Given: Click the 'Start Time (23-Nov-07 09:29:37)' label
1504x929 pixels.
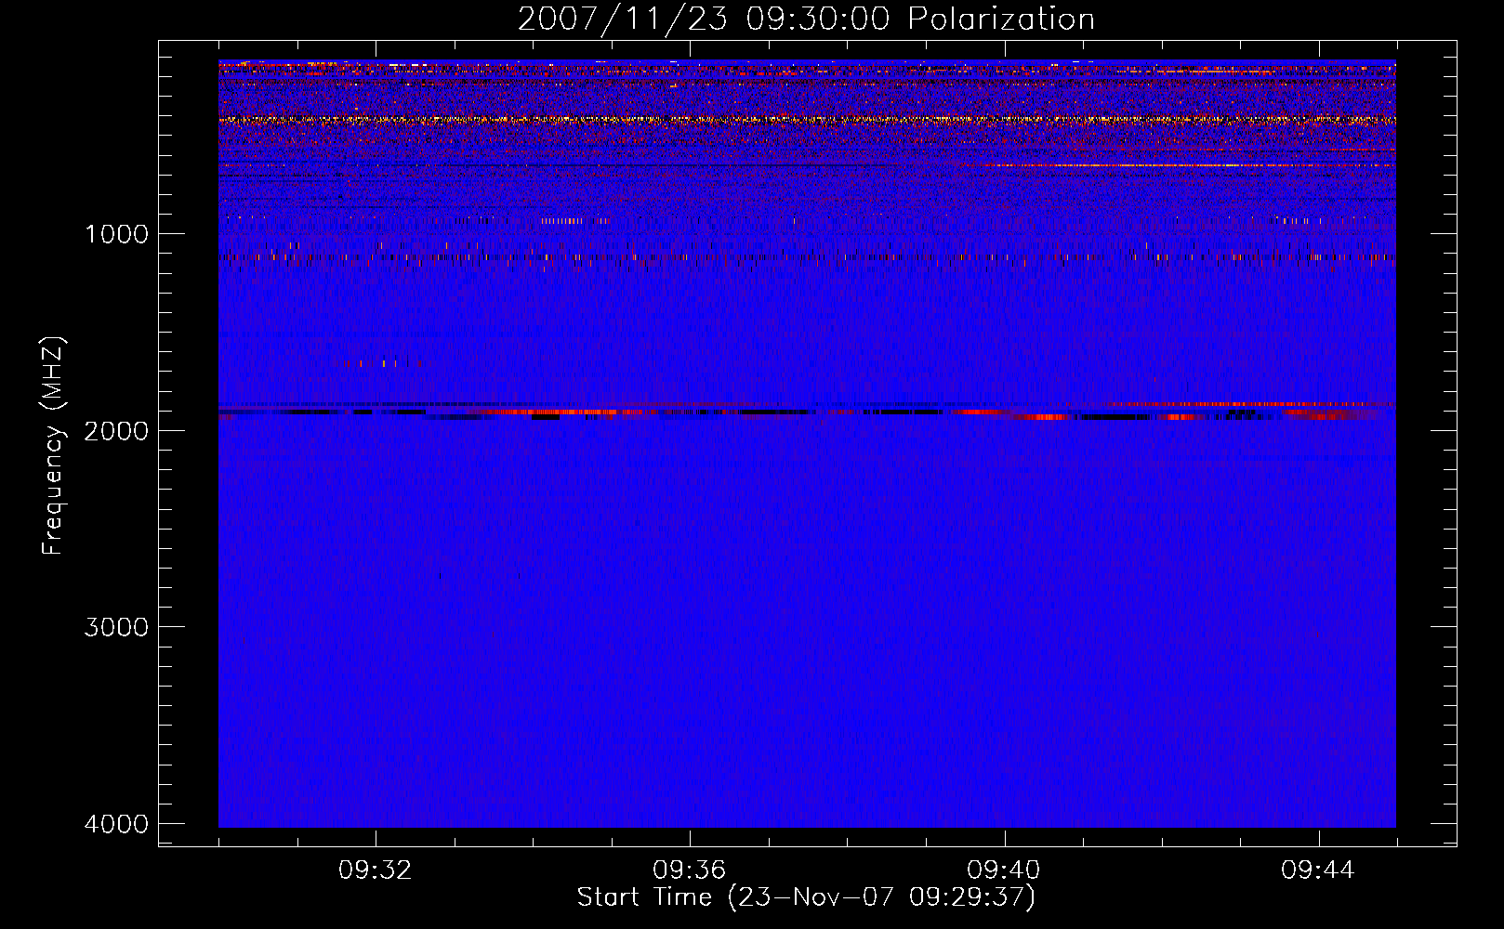Looking at the screenshot, I should 806,897.
